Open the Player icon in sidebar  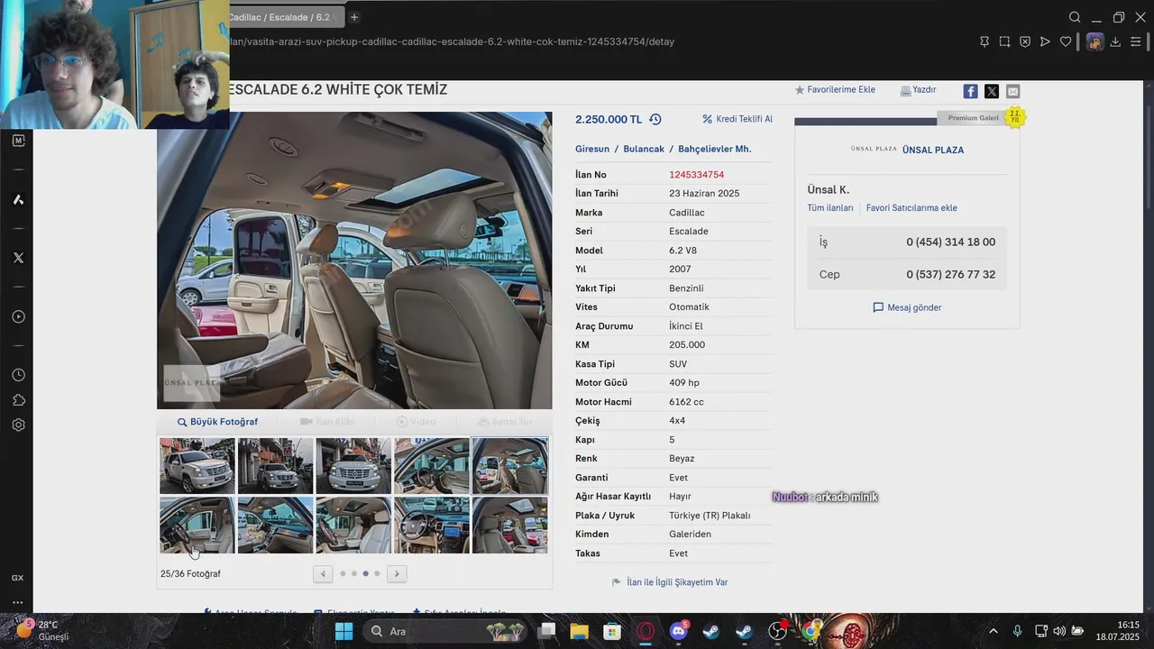[x=18, y=316]
